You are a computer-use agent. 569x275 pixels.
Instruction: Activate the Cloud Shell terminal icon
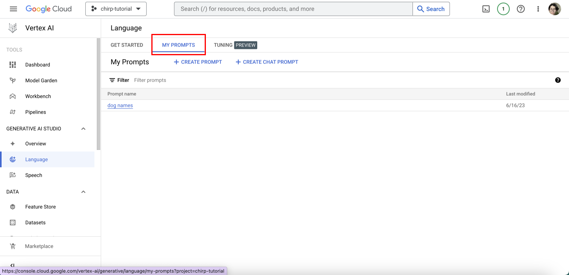(486, 9)
